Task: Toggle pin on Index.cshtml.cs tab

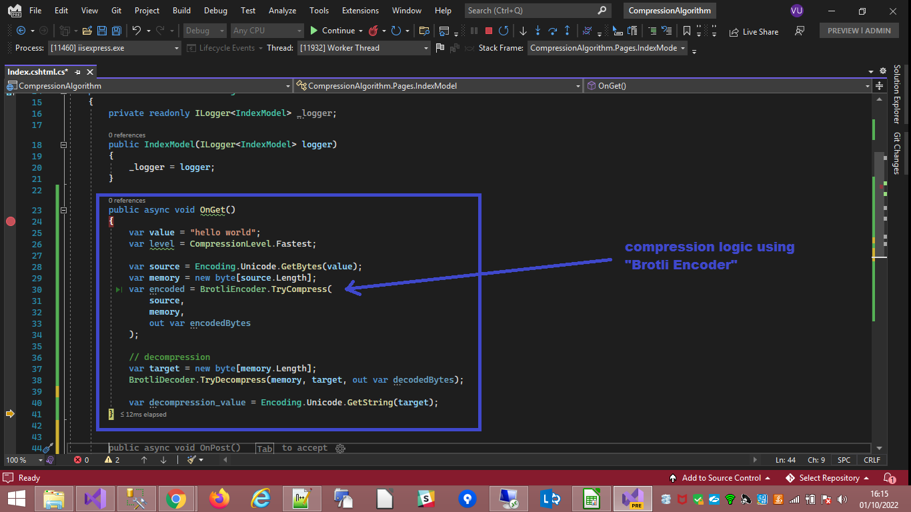Action: (78, 72)
